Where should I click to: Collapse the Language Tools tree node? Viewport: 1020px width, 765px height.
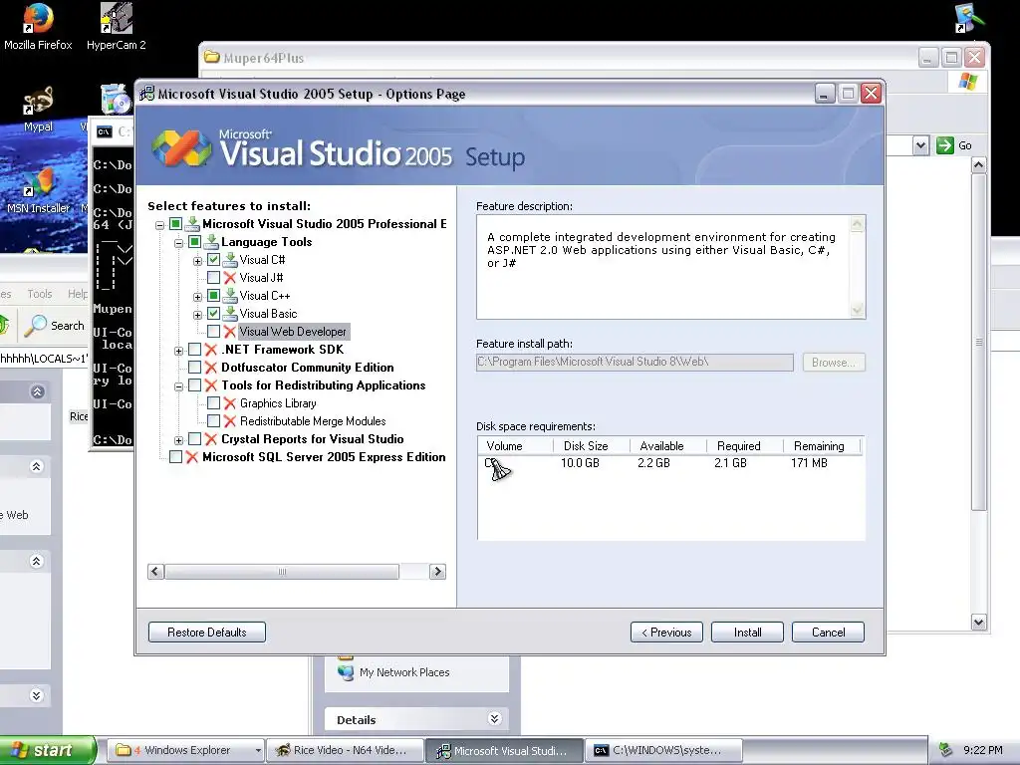point(179,243)
